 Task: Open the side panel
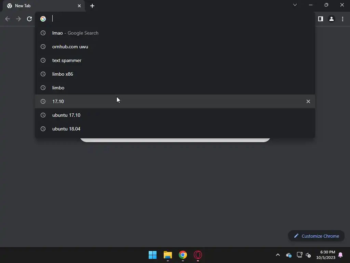click(321, 19)
